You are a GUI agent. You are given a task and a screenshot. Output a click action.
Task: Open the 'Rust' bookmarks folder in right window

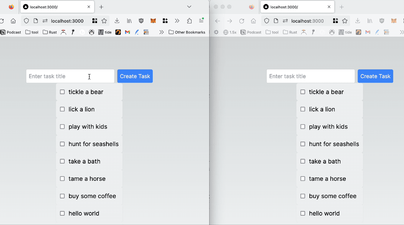coord(290,32)
